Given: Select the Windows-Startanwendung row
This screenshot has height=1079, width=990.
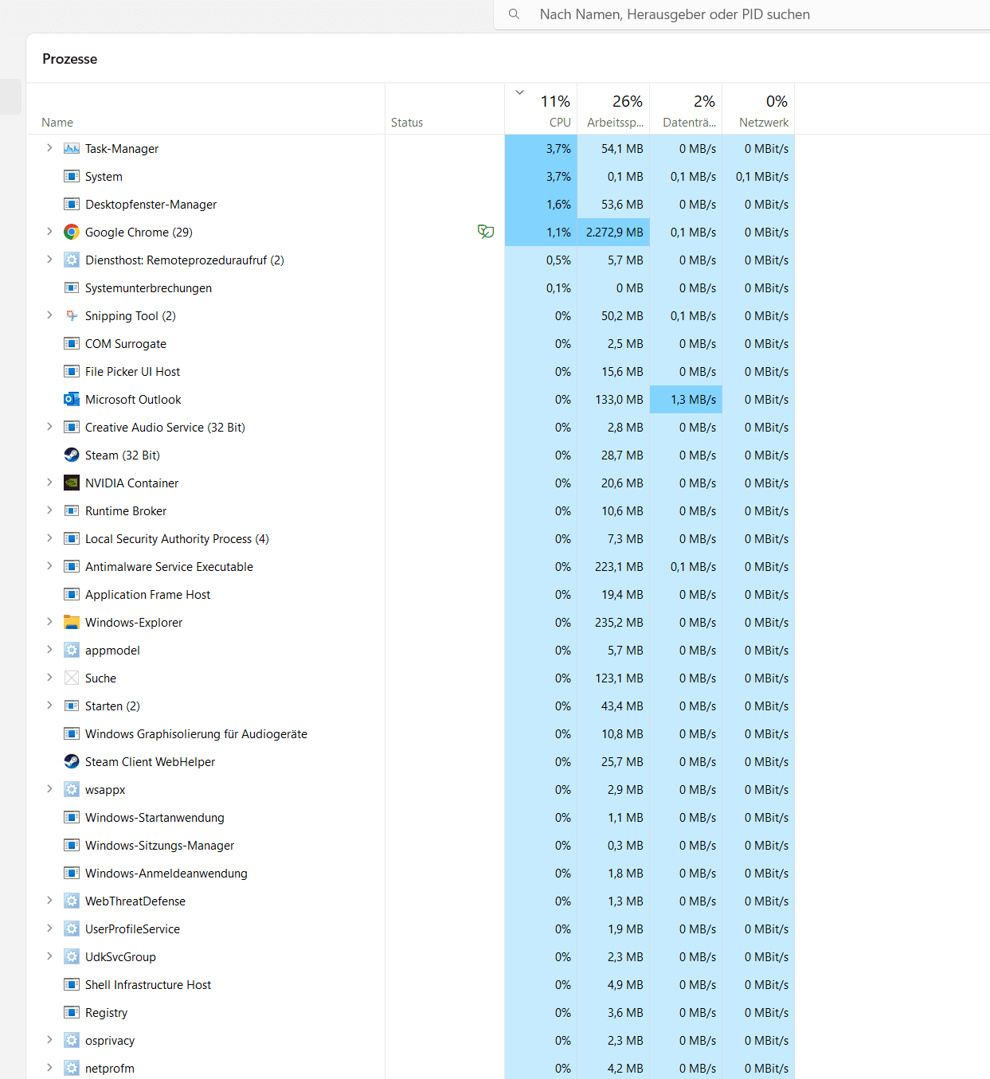Looking at the screenshot, I should click(410, 818).
